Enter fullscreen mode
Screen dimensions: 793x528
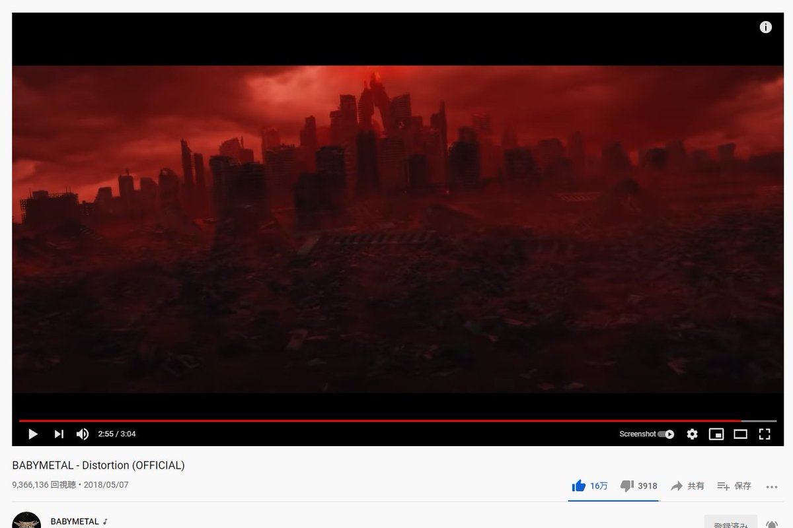tap(765, 434)
